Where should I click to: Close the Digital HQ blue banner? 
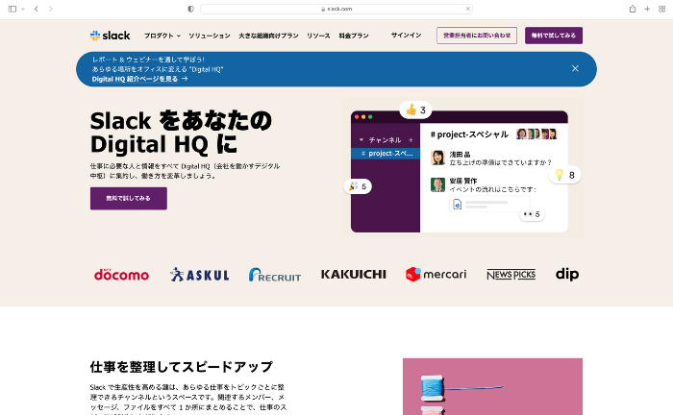coord(575,68)
